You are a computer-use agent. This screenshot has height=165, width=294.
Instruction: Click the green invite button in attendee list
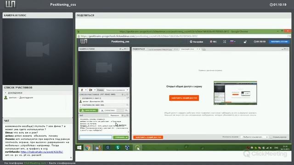(x=89, y=110)
